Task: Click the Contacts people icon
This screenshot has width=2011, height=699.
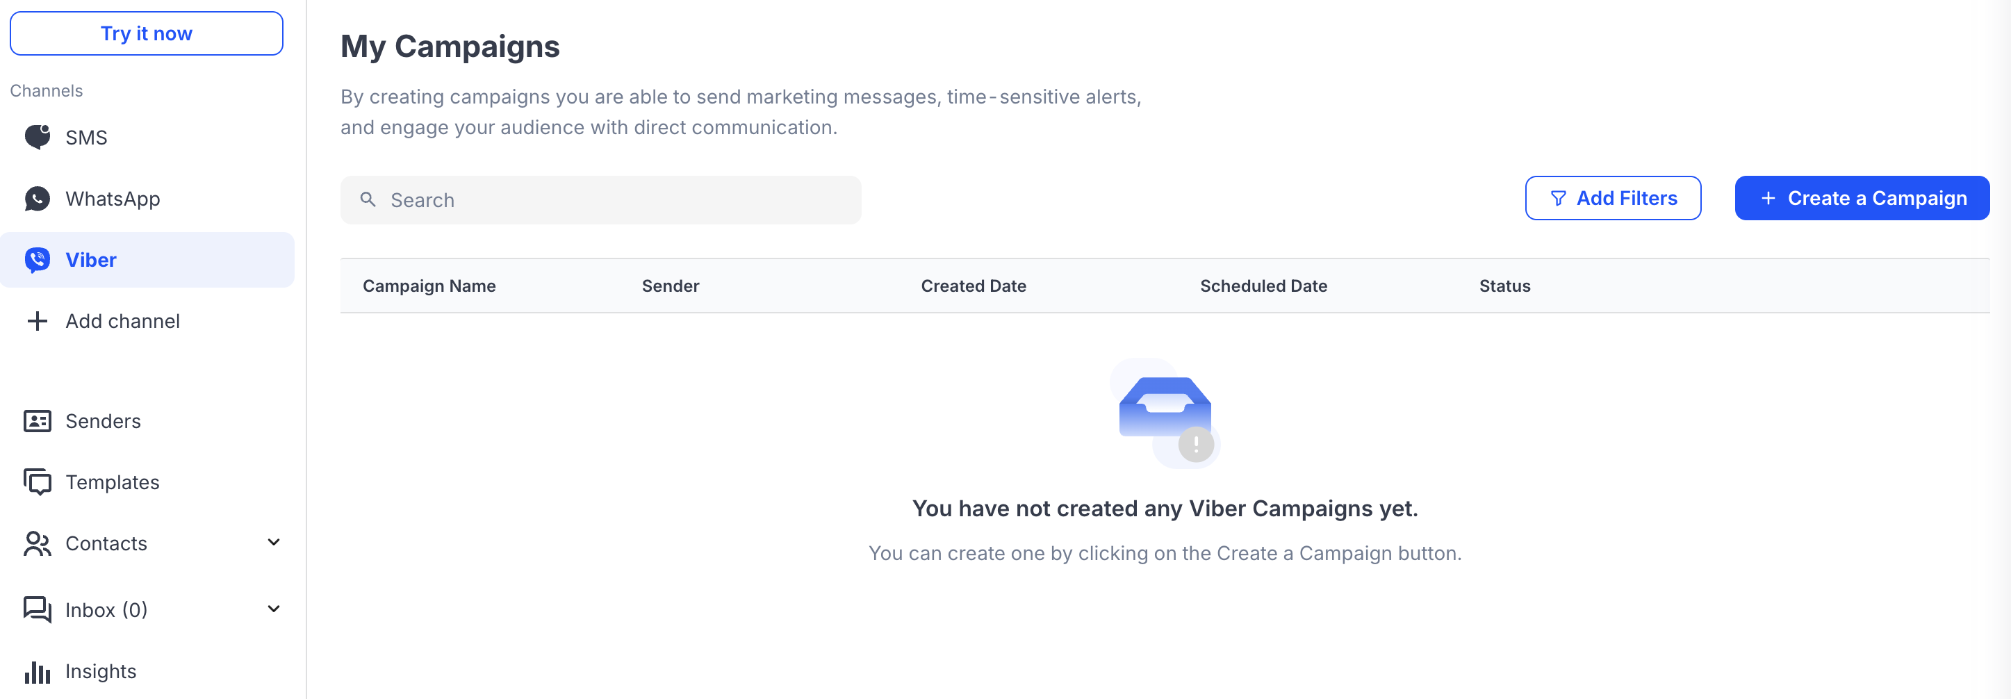Action: (35, 543)
